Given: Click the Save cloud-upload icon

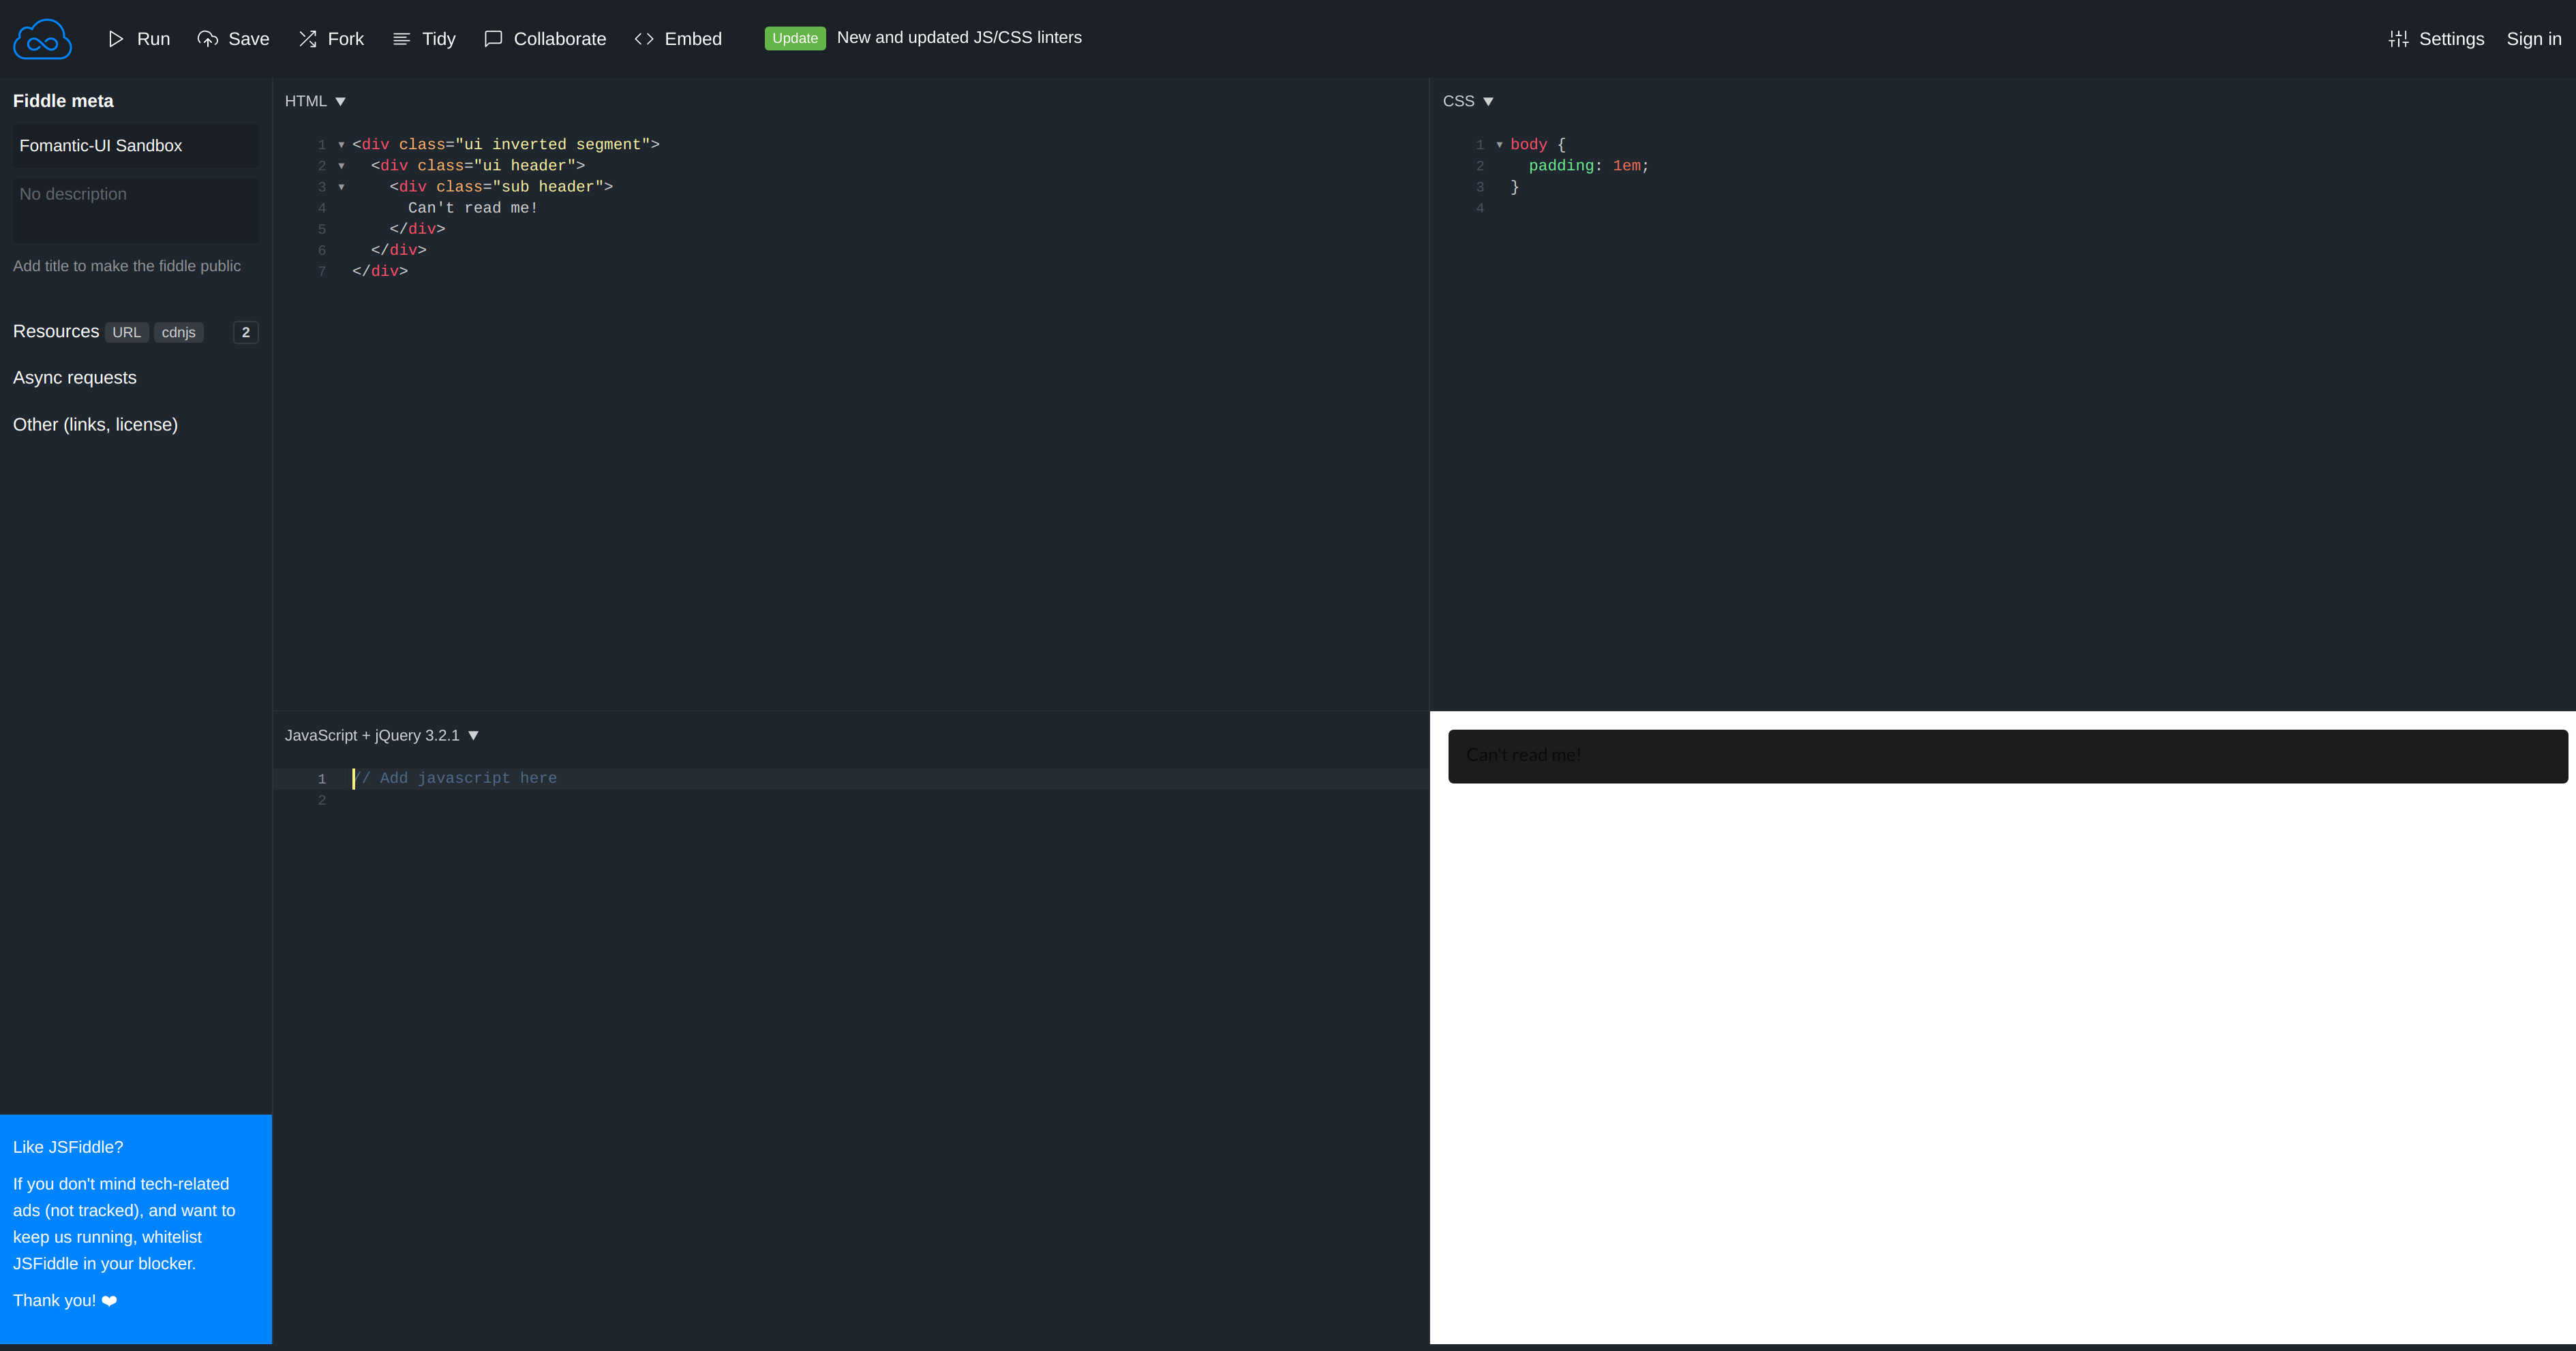Looking at the screenshot, I should (208, 39).
